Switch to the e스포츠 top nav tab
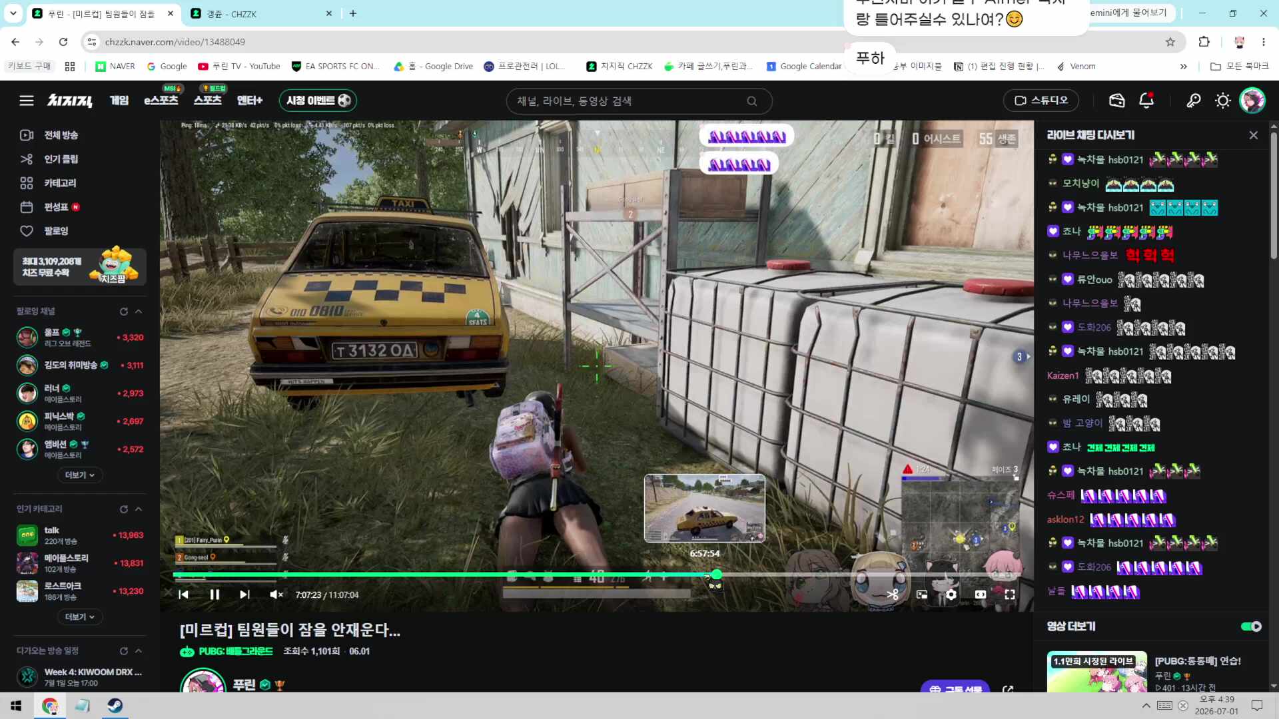1279x719 pixels. pos(161,101)
